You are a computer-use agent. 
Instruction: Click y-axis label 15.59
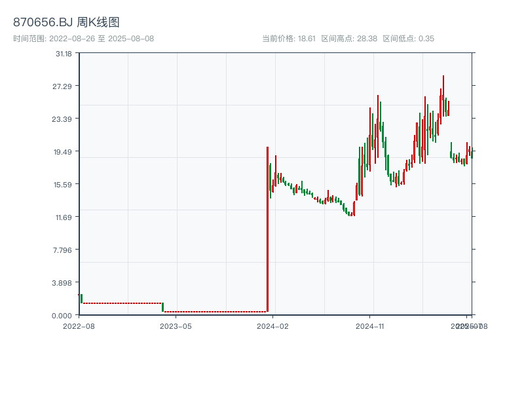tap(63, 185)
